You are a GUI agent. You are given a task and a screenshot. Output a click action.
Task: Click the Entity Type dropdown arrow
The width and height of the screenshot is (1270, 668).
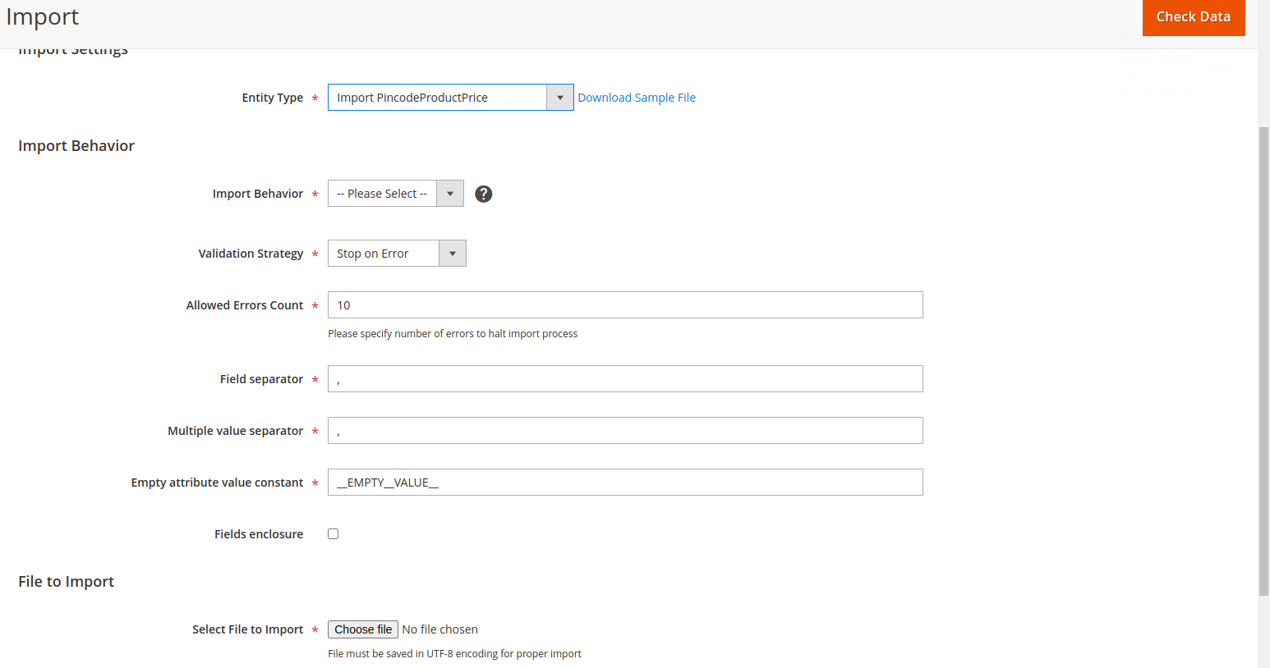(560, 97)
